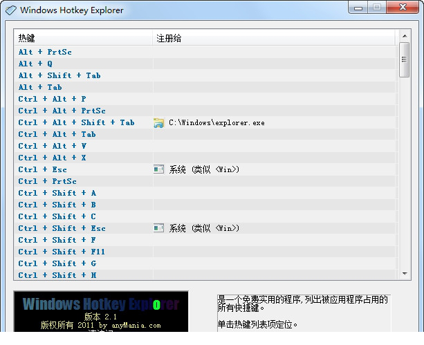Click the 版本 2.1 version text
This screenshot has width=424, height=345.
[100, 317]
